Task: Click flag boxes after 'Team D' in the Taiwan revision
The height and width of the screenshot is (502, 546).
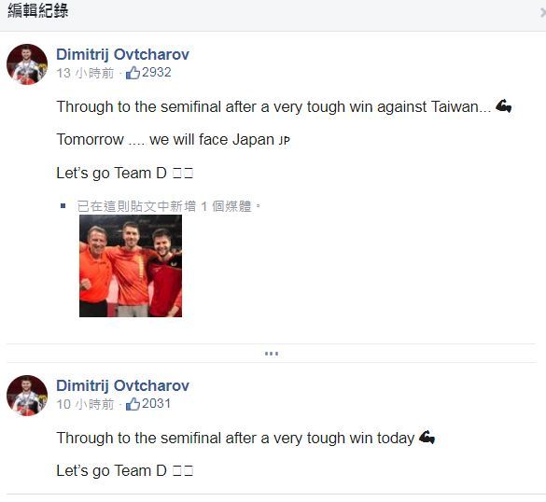Action: pyautogui.click(x=183, y=173)
